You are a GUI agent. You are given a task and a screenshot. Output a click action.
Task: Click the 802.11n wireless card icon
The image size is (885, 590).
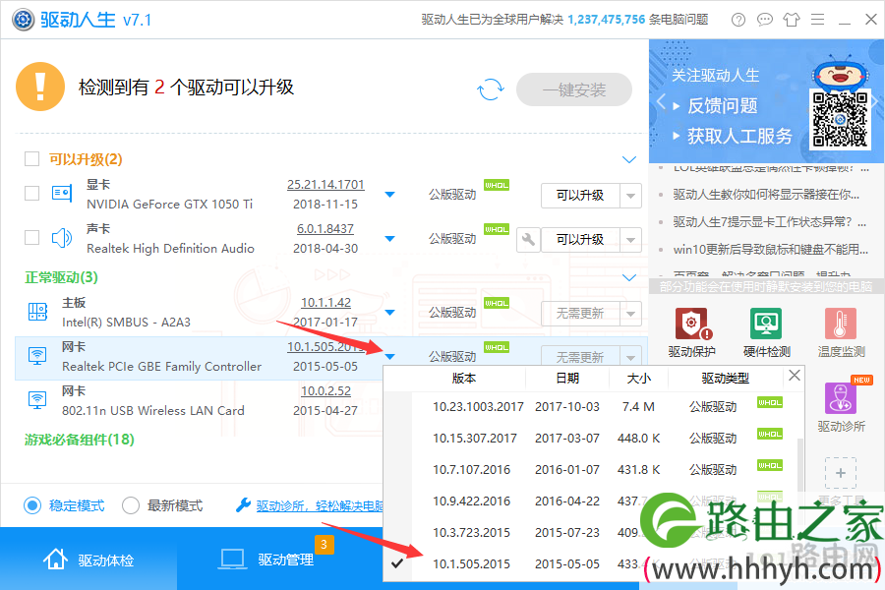(x=37, y=400)
